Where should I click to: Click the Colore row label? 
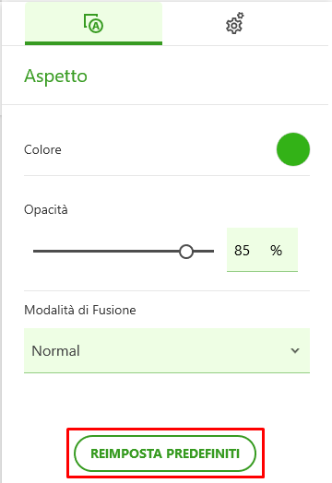(x=42, y=149)
